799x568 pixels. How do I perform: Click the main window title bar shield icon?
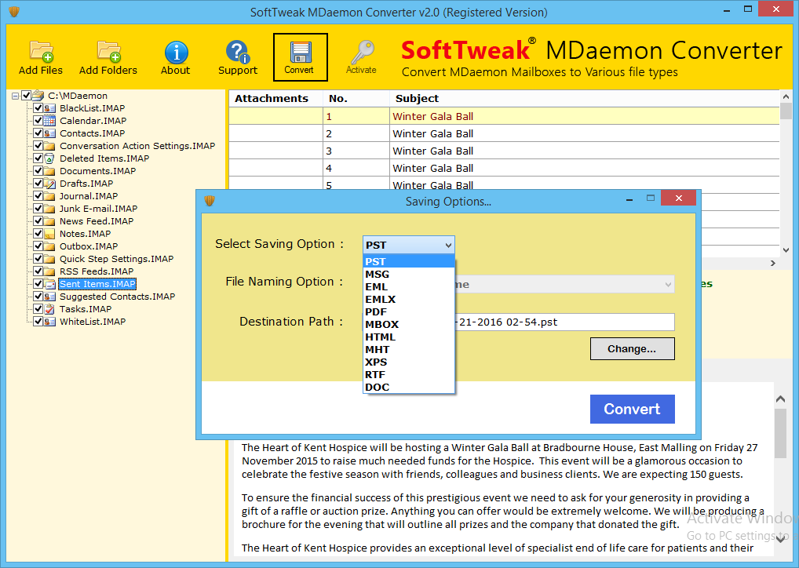coord(14,11)
